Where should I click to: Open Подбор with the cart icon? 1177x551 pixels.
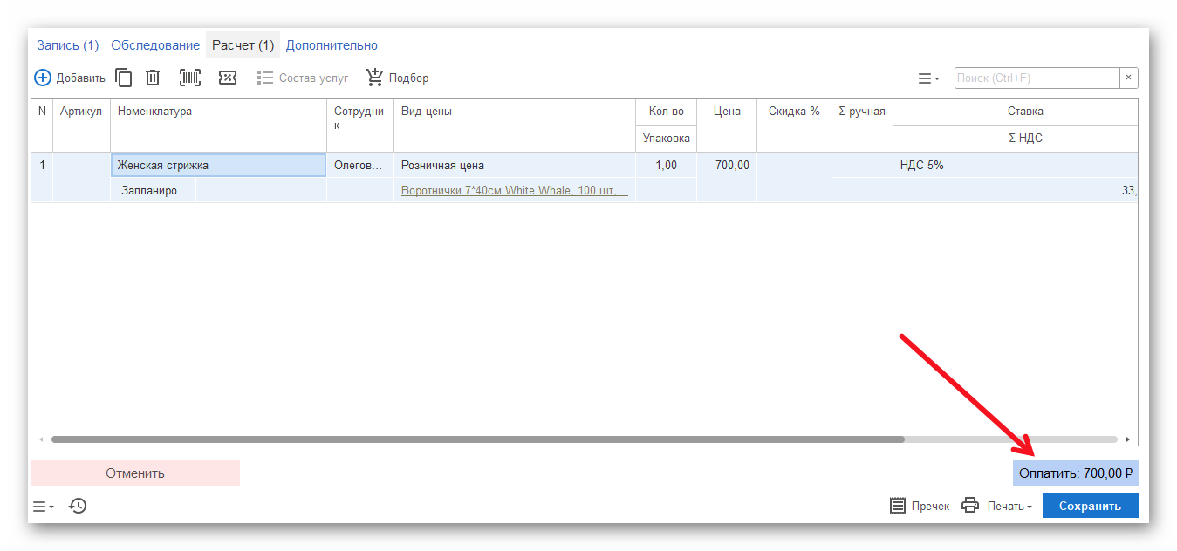pyautogui.click(x=375, y=78)
